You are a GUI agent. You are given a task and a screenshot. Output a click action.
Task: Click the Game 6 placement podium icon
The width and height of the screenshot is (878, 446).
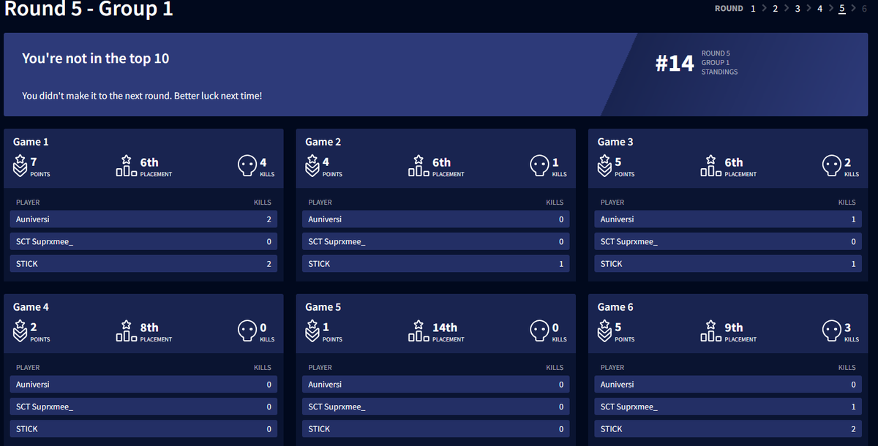click(711, 331)
